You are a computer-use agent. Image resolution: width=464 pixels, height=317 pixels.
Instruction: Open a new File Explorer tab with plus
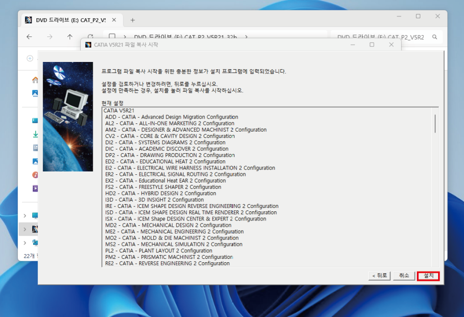point(133,20)
